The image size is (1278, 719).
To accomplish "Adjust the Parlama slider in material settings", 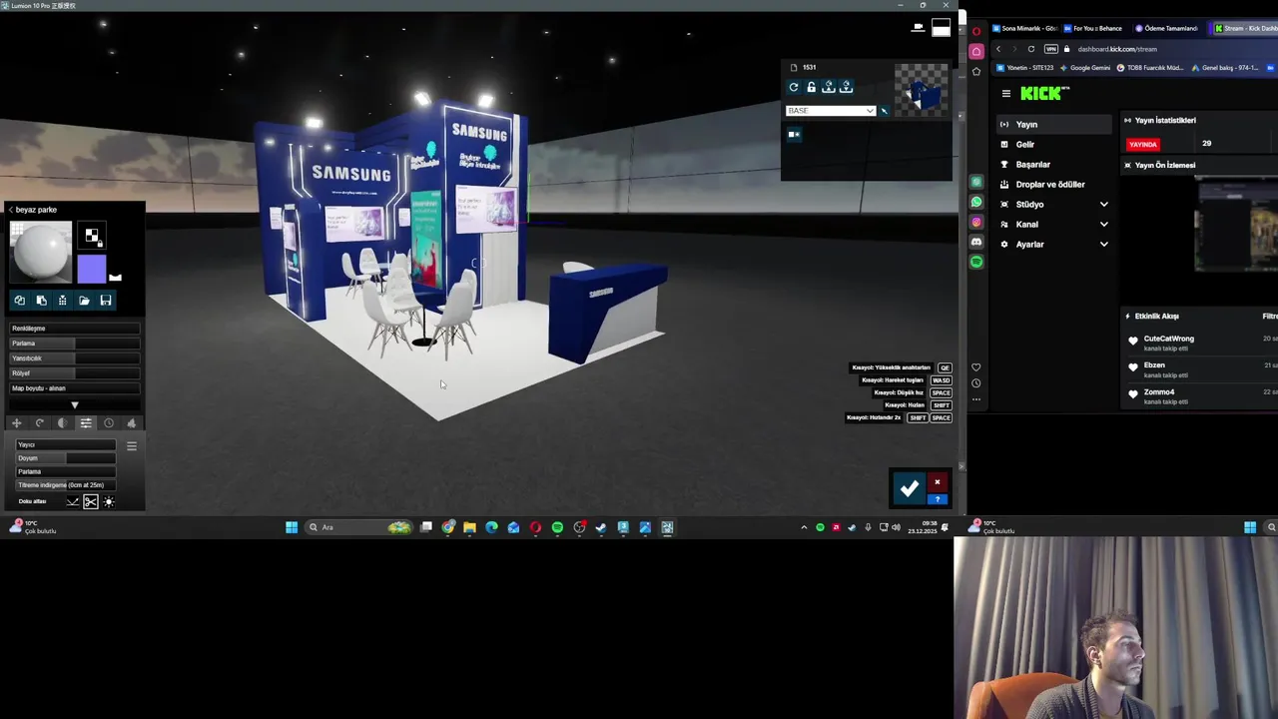I will (75, 343).
